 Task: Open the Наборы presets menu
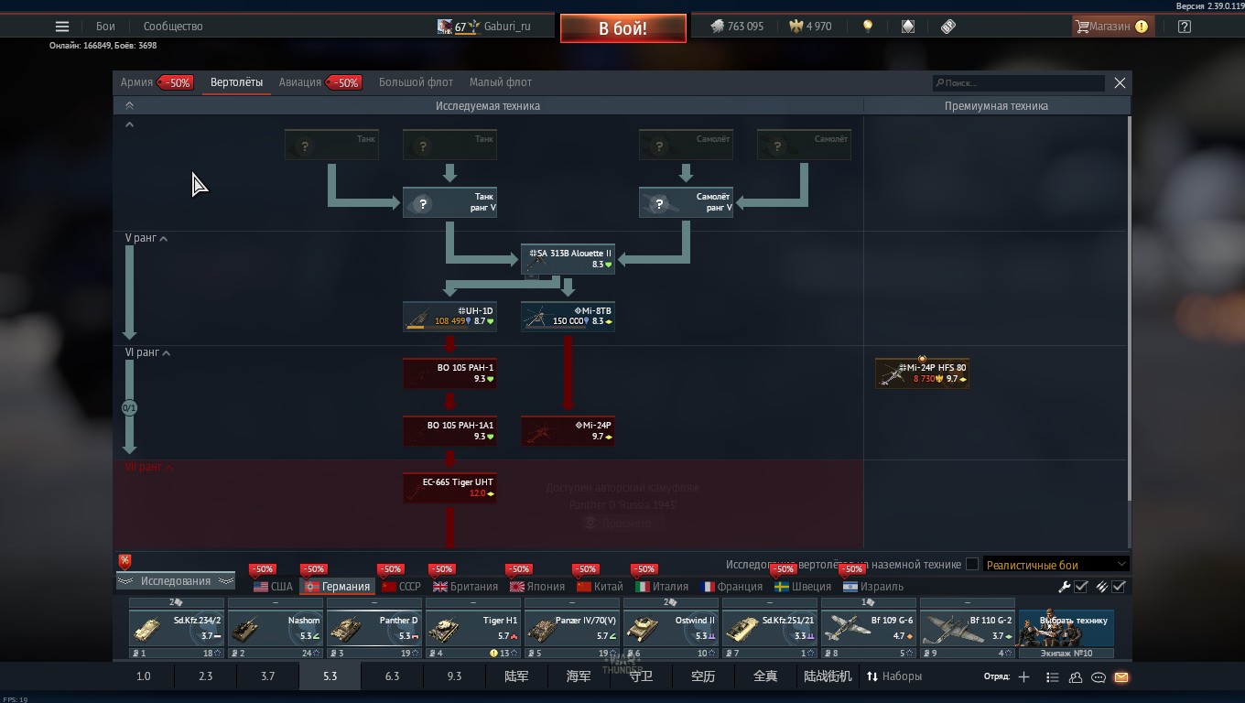pyautogui.click(x=894, y=676)
